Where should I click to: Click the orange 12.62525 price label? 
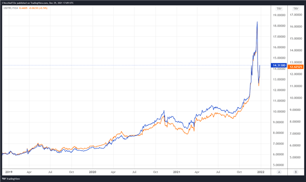coord(296,67)
